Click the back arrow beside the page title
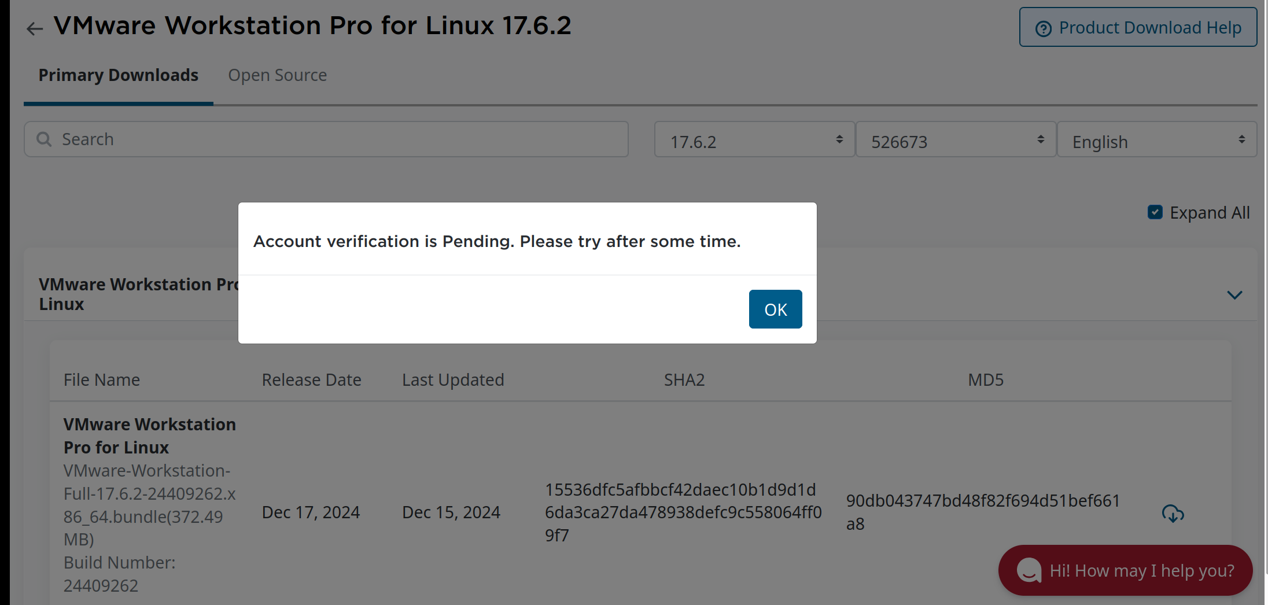This screenshot has height=605, width=1268. [35, 28]
